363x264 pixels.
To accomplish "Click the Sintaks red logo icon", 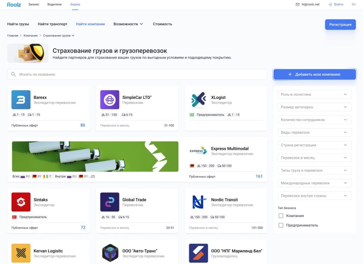I will (21, 202).
